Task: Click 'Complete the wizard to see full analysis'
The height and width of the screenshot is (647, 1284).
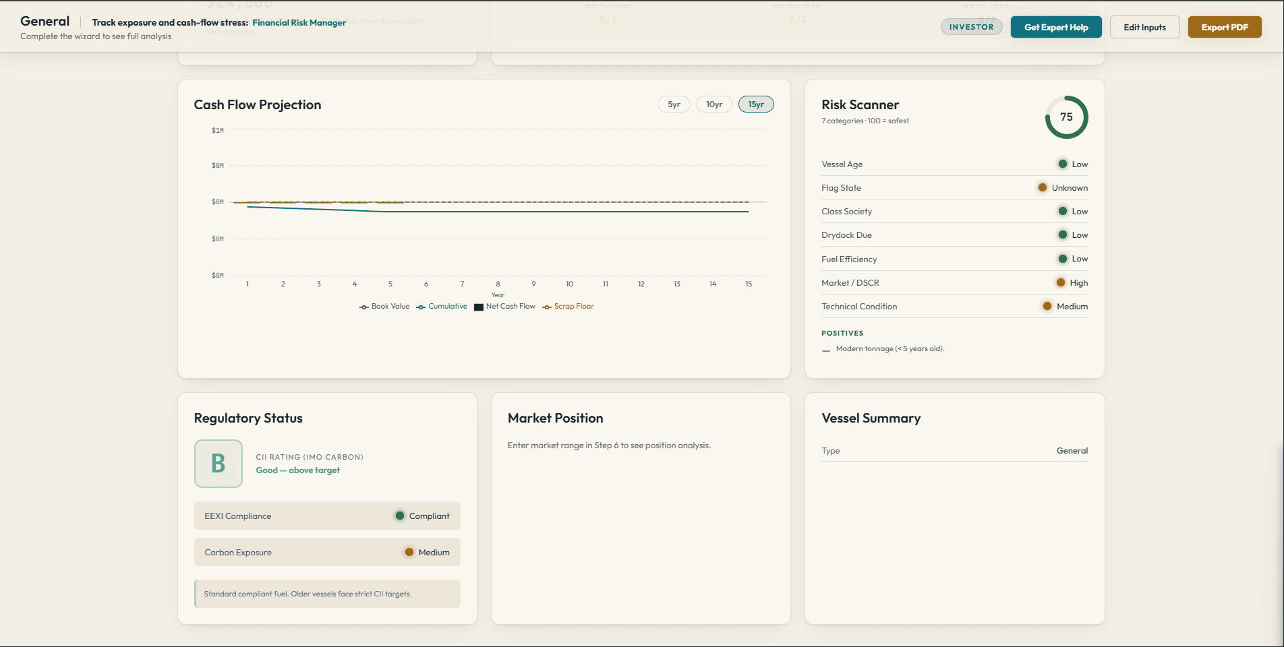Action: tap(96, 36)
